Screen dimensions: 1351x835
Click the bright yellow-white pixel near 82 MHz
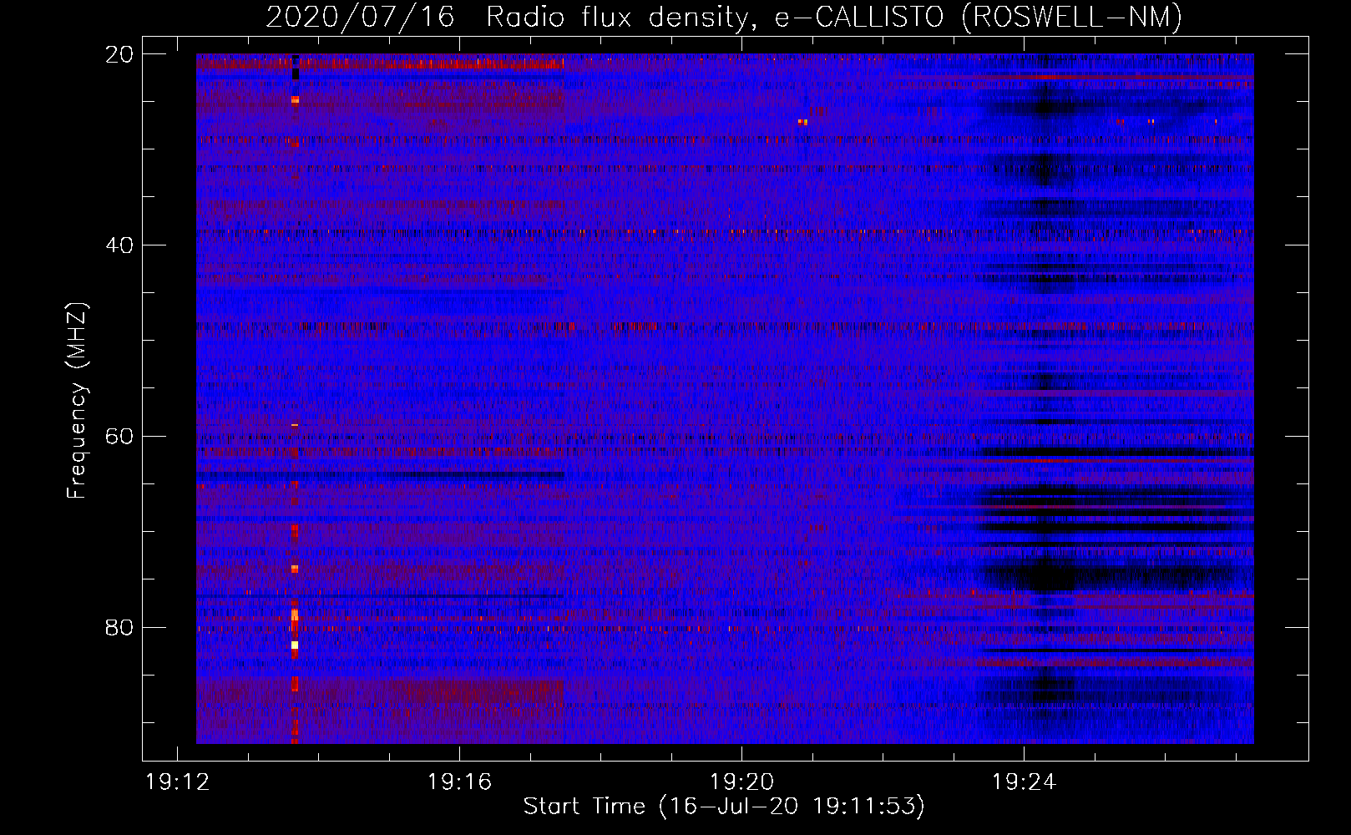[x=295, y=645]
